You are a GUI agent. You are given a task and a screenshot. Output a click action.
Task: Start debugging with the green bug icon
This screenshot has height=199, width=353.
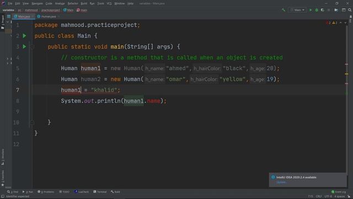click(317, 10)
